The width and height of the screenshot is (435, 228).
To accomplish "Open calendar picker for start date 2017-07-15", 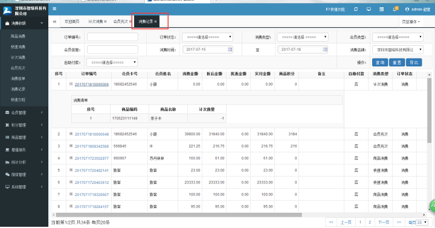I will (x=230, y=49).
